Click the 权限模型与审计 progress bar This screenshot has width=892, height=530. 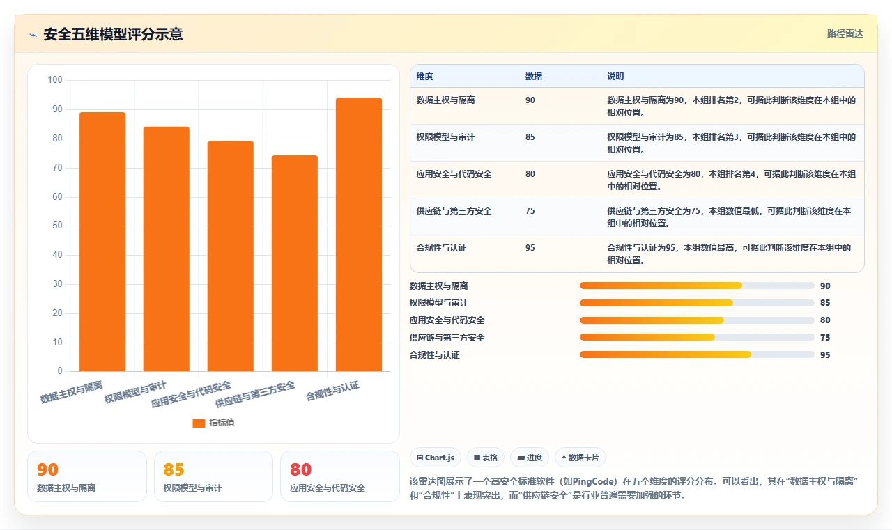click(697, 303)
